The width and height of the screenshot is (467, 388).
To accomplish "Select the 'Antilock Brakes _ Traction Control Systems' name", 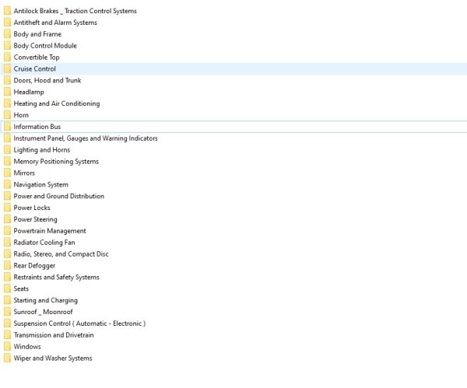I will (x=75, y=11).
